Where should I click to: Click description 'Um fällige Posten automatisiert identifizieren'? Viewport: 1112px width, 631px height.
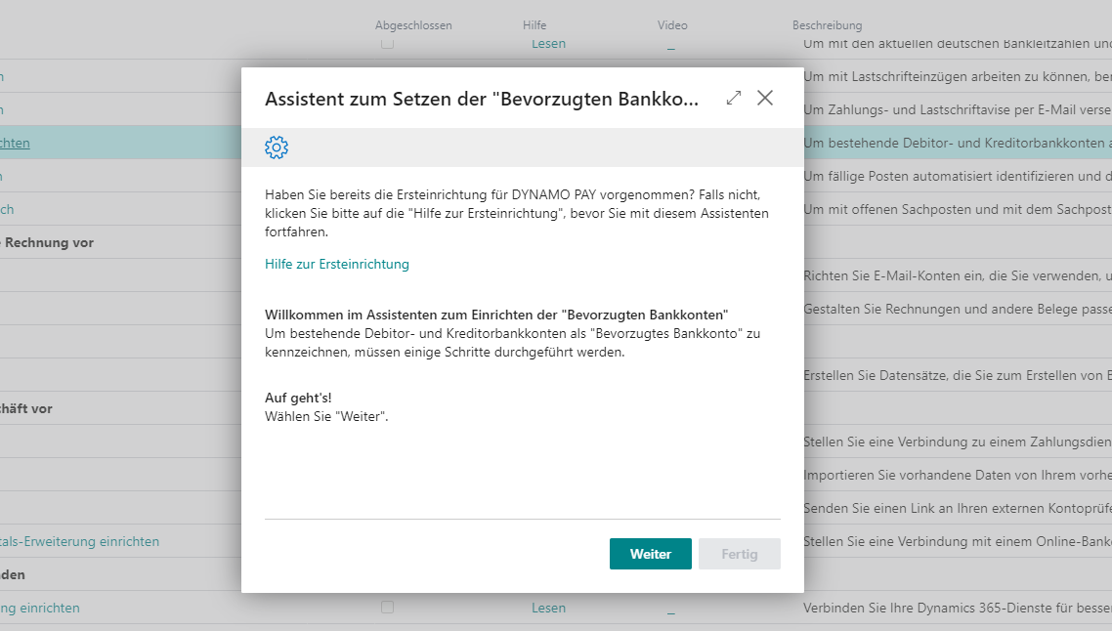point(958,176)
